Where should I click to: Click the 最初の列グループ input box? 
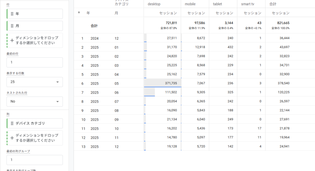[x=34, y=160]
